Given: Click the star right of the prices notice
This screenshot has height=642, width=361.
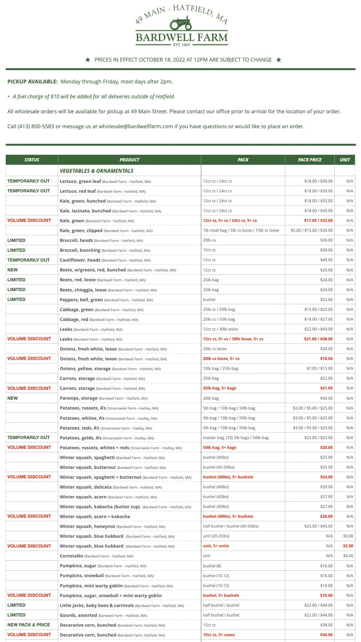Looking at the screenshot, I should tap(278, 60).
